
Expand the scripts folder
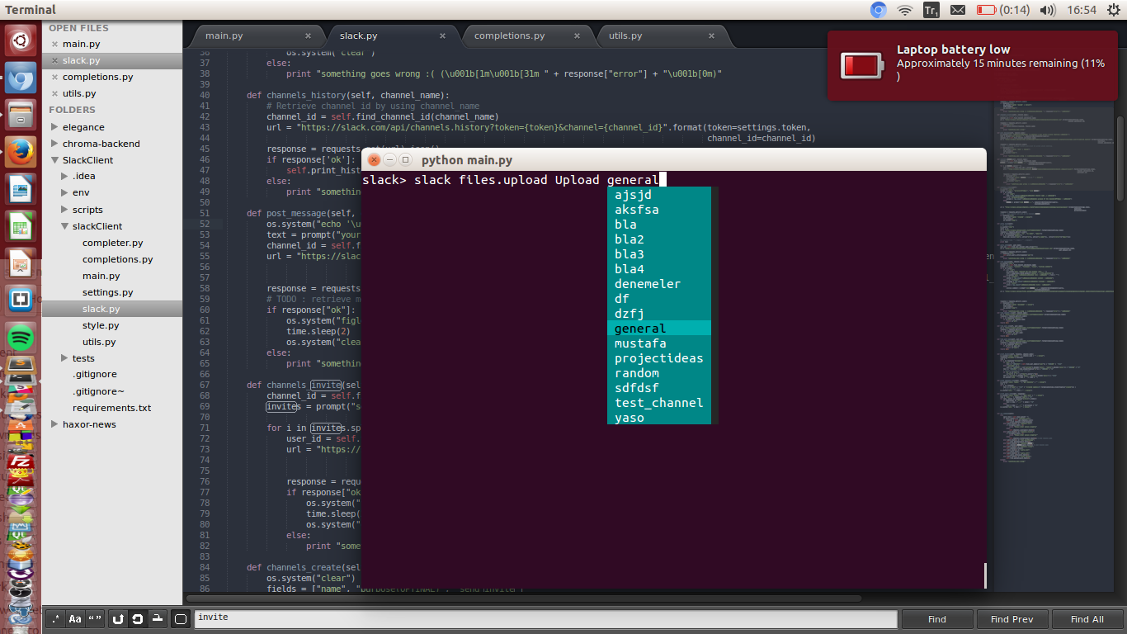[x=64, y=210]
